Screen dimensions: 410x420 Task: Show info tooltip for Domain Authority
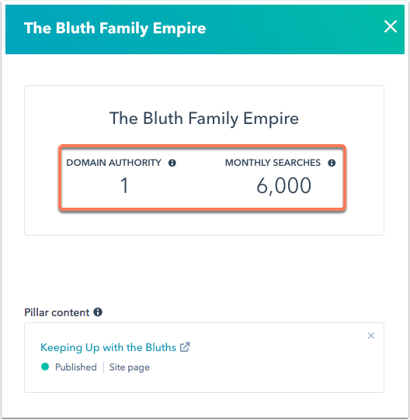click(172, 163)
